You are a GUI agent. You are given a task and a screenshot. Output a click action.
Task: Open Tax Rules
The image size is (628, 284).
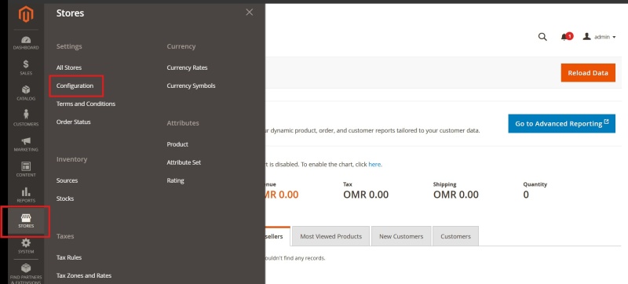tap(69, 257)
